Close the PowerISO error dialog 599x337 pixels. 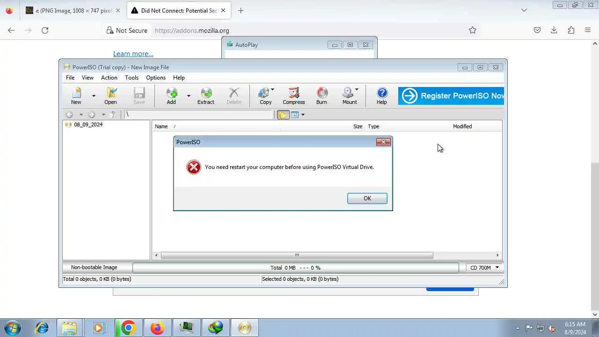pyautogui.click(x=383, y=142)
